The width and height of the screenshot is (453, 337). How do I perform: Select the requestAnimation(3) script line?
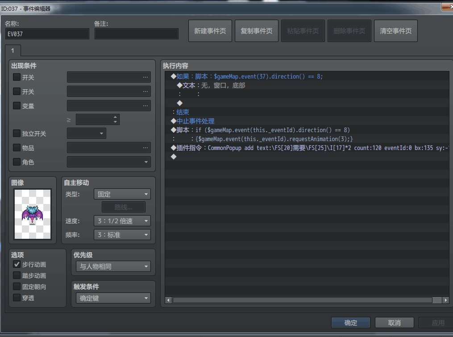click(x=307, y=139)
